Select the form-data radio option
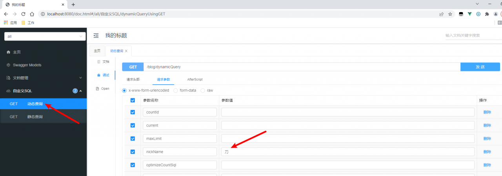The width and height of the screenshot is (502, 176). [x=176, y=90]
